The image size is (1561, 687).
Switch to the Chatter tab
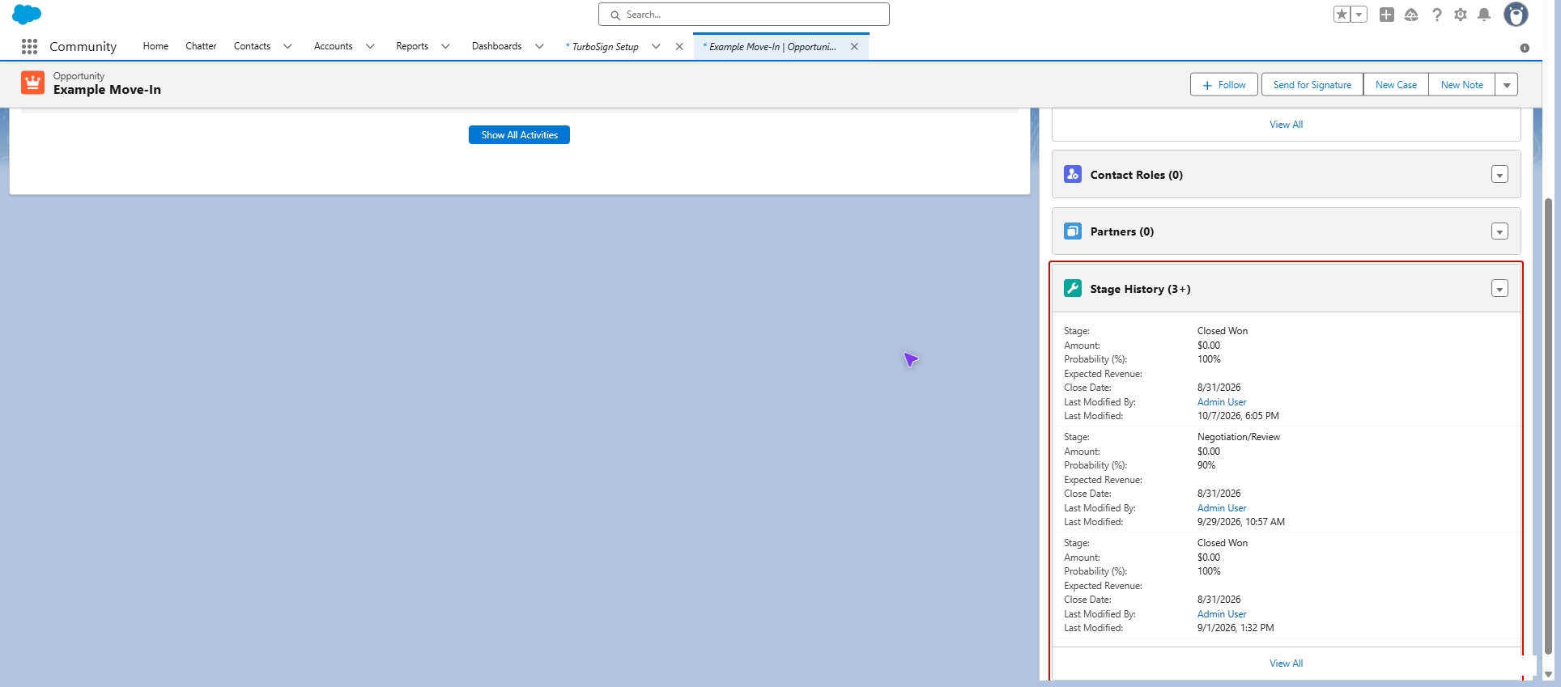(x=201, y=46)
